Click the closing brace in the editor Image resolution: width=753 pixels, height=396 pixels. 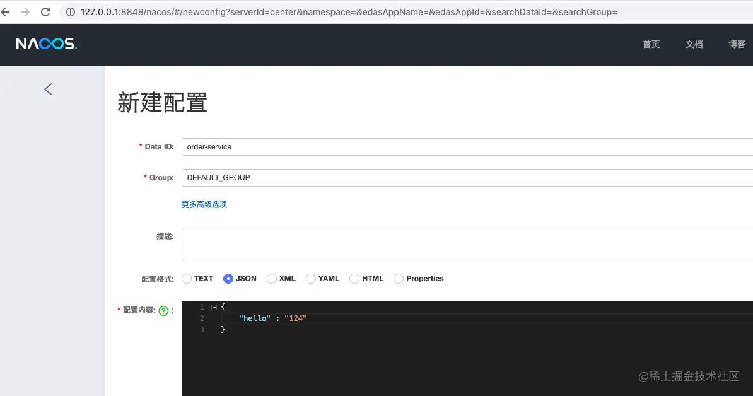(x=223, y=330)
